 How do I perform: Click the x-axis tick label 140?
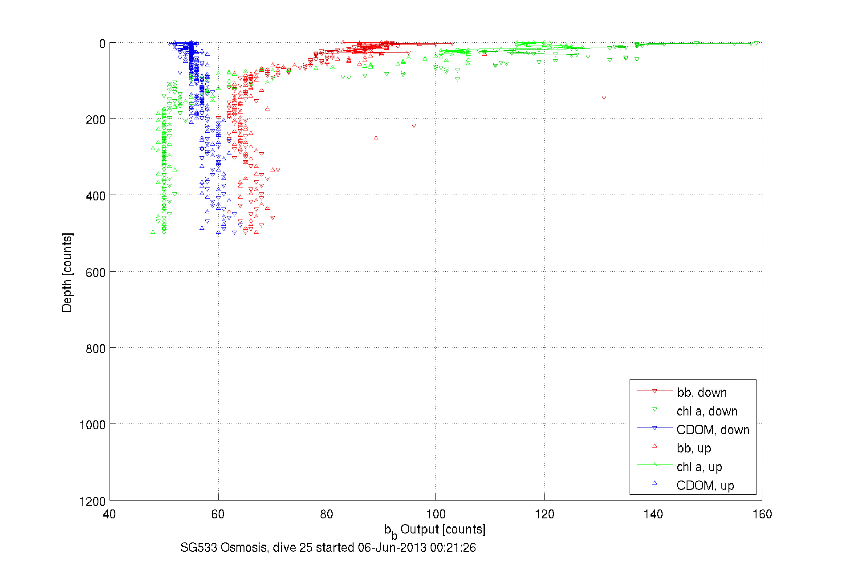tap(653, 514)
